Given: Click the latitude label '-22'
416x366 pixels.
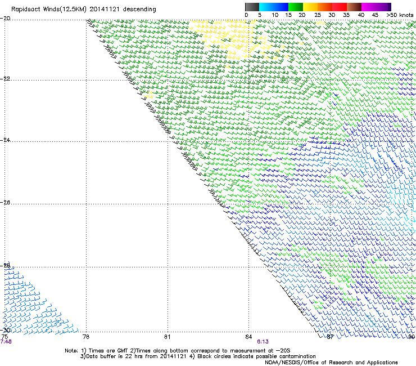Looking at the screenshot, I should pos(5,79).
